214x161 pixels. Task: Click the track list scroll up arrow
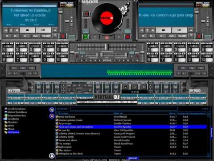click(x=209, y=113)
